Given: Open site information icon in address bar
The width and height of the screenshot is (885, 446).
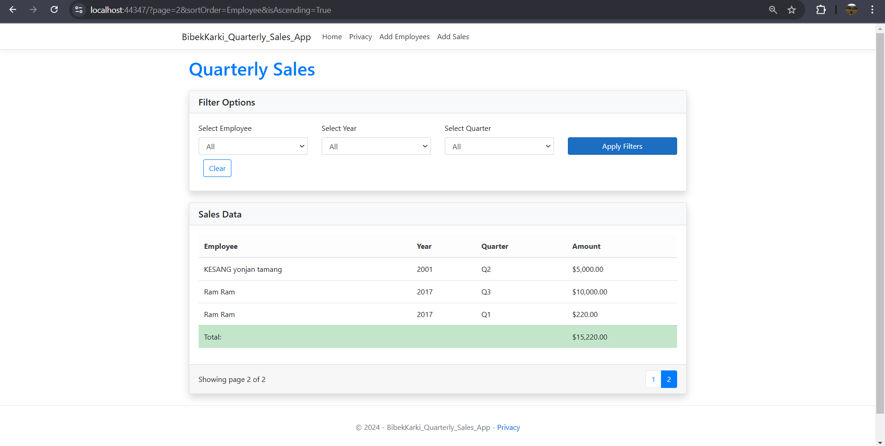Looking at the screenshot, I should [x=79, y=10].
